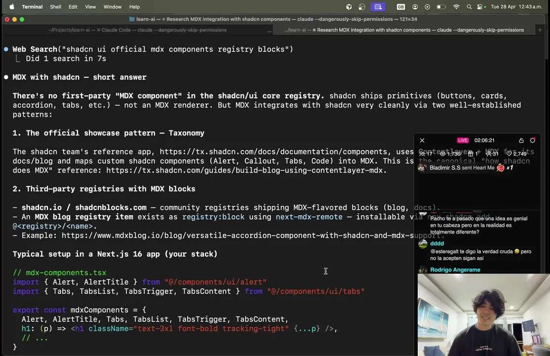
Task: Click the next-mdx-remote highlighted text
Action: [309, 217]
